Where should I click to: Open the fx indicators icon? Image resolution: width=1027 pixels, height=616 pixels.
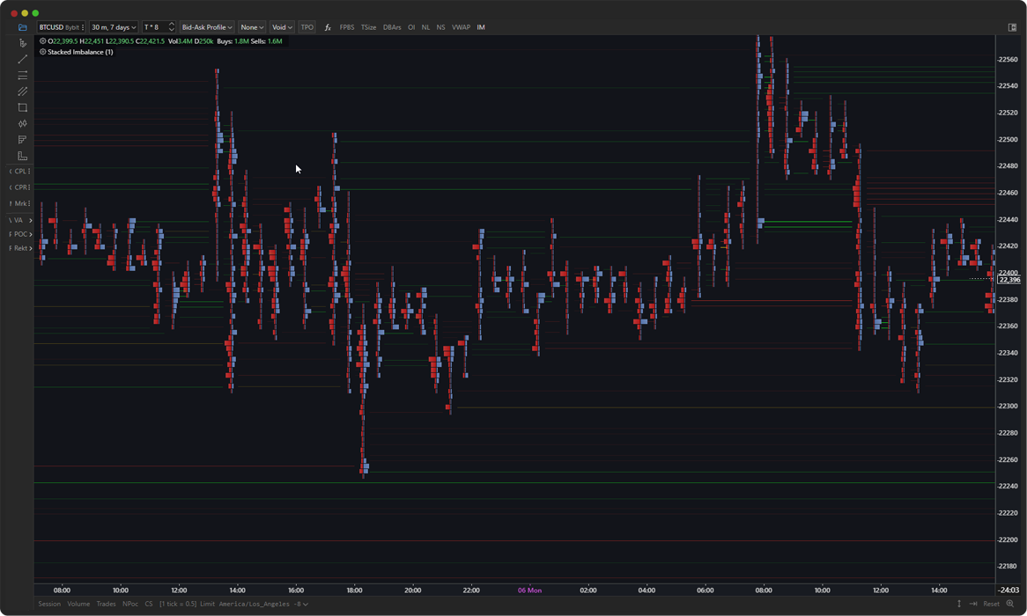point(328,27)
